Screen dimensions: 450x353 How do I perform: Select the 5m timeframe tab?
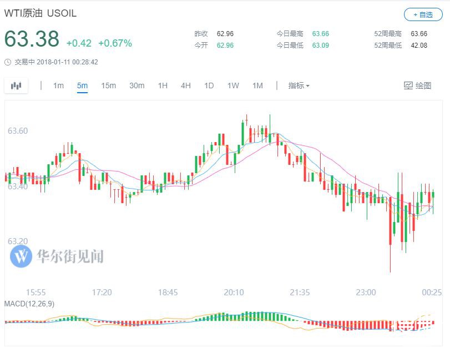tap(82, 85)
